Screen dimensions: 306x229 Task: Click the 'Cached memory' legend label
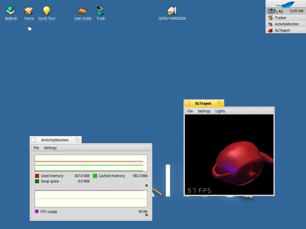[x=112, y=176]
